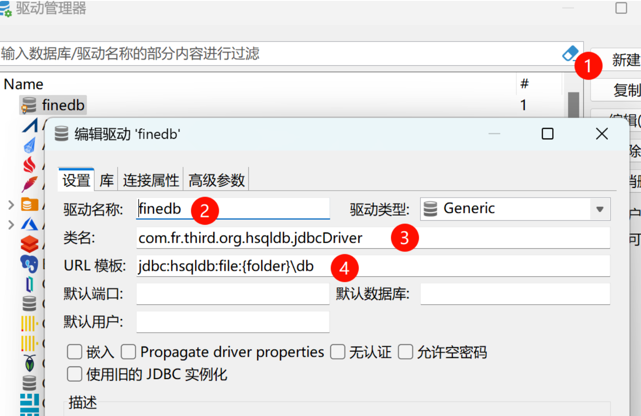This screenshot has height=416, width=641.
Task: Click the driver list vertical scrollbar
Action: tap(573, 105)
